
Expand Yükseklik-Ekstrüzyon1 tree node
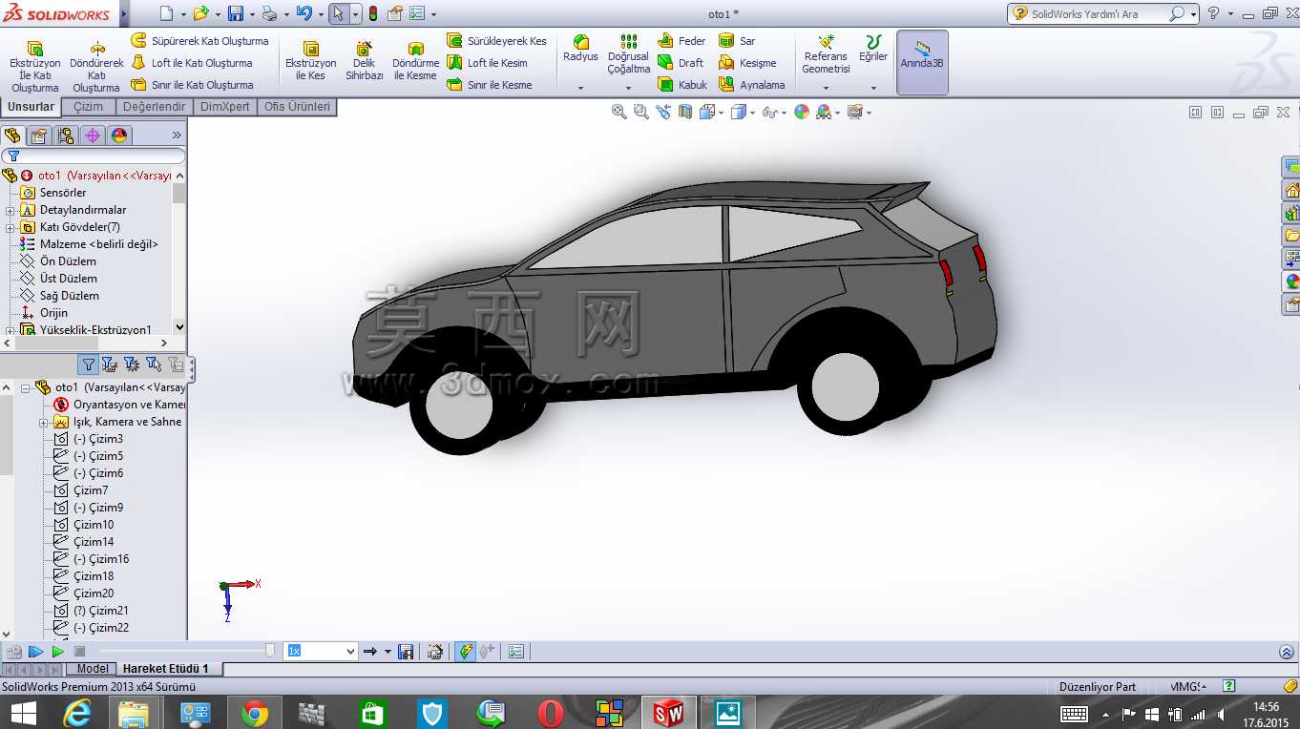(x=10, y=331)
